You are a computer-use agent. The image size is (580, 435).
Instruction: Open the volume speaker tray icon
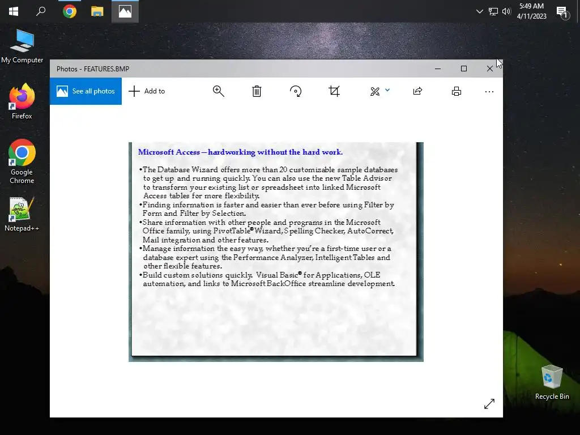click(x=506, y=11)
